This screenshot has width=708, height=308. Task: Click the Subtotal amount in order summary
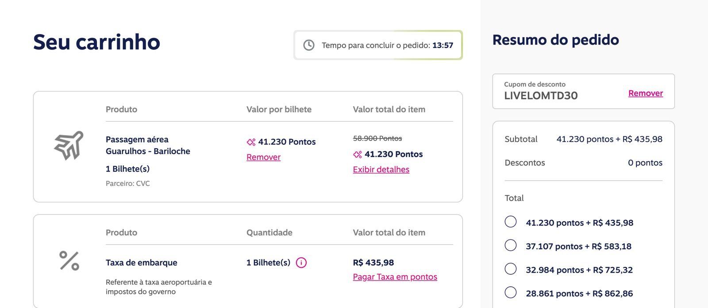609,139
